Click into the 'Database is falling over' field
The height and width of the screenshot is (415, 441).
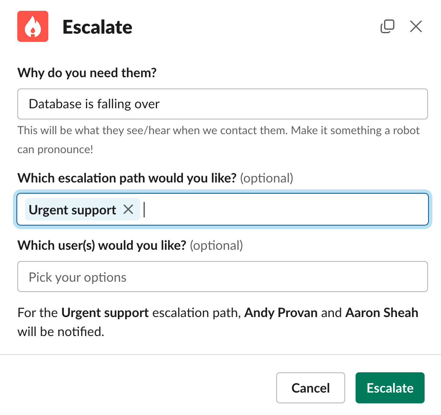tap(223, 104)
